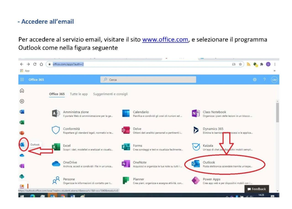Screen dimensions: 292x209
Task: Open the puzzle-piece extensions menu
Action: coord(262,64)
